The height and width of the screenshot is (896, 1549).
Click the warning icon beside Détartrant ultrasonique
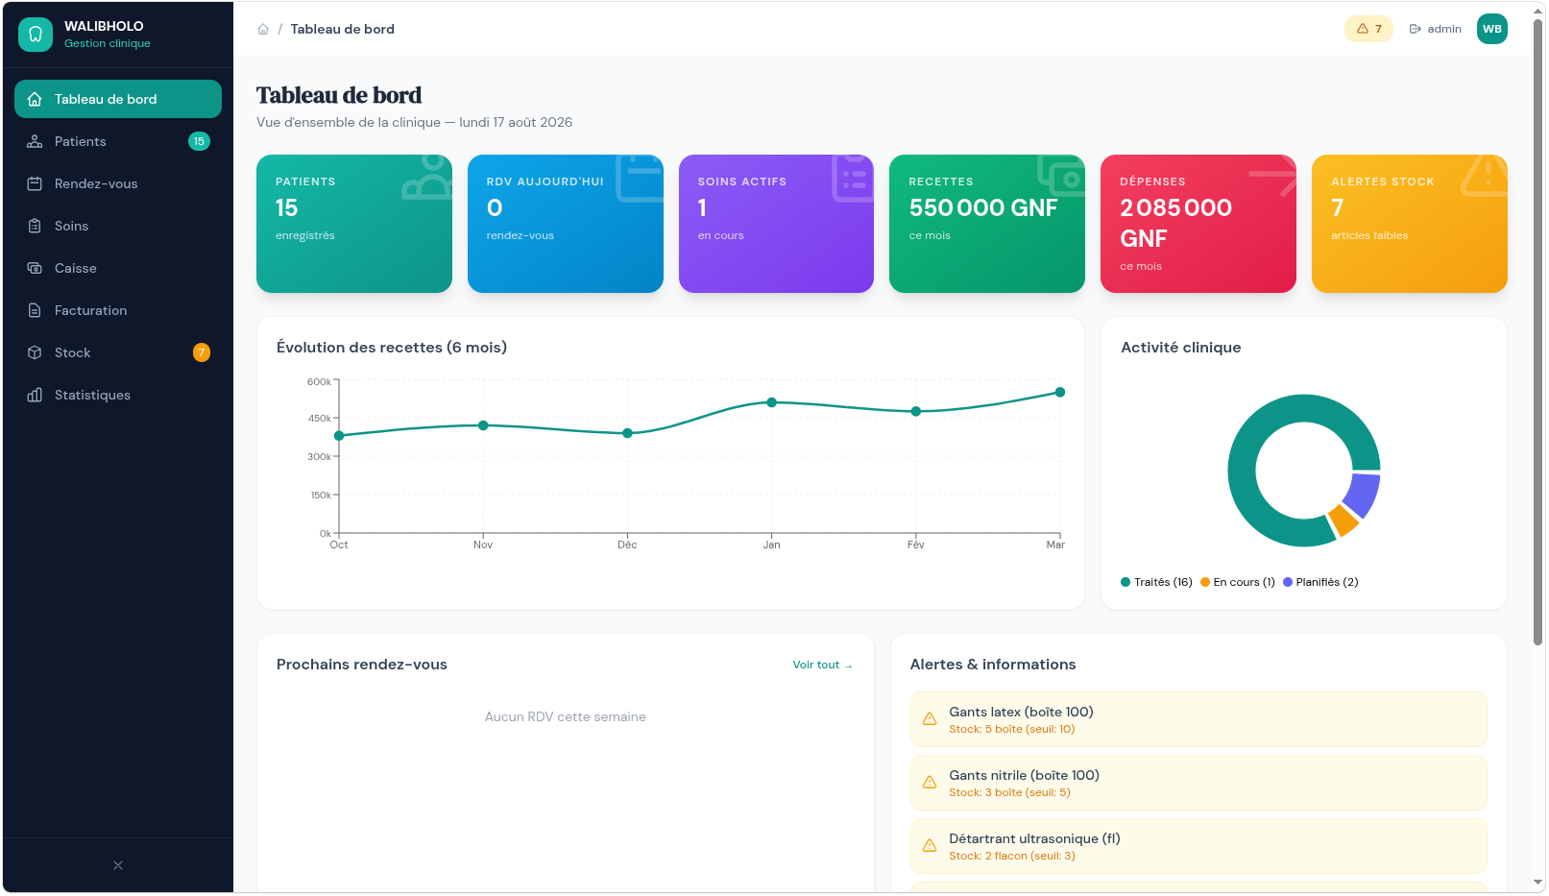[930, 845]
